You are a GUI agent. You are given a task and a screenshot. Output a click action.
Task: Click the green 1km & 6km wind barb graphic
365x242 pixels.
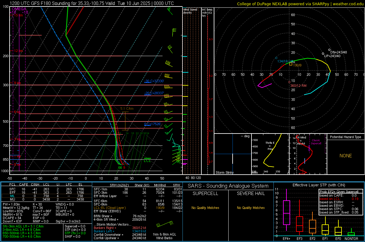[165, 224]
